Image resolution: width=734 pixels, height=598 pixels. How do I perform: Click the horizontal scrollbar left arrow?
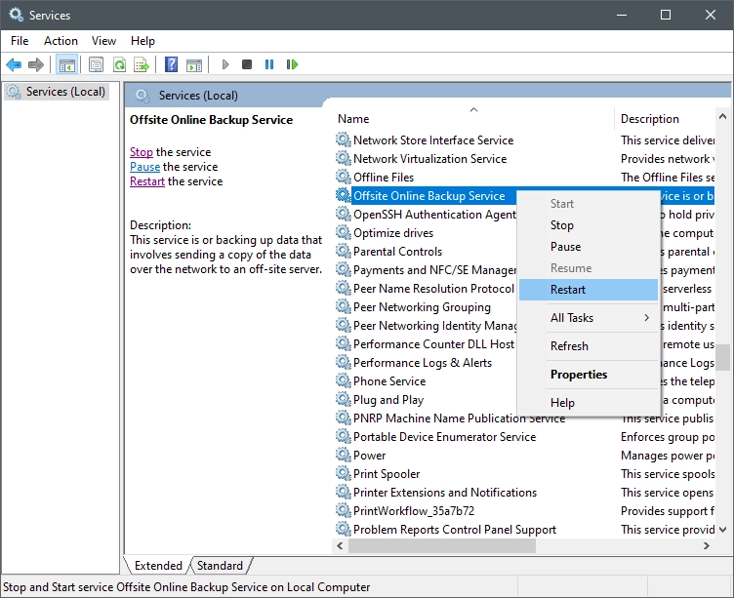pyautogui.click(x=341, y=545)
